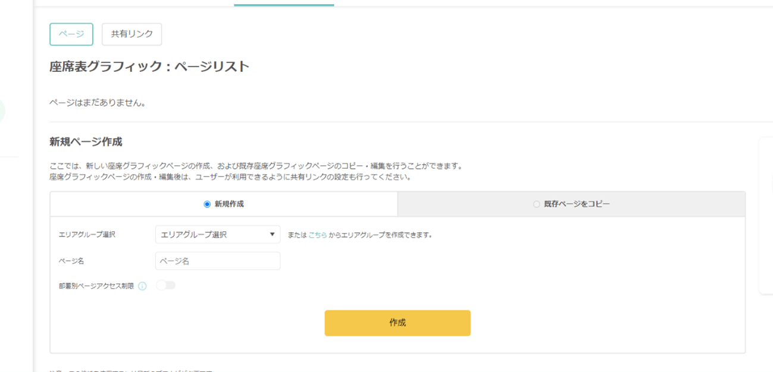Switch to 共有リンク view
This screenshot has height=372, width=773.
pos(132,34)
